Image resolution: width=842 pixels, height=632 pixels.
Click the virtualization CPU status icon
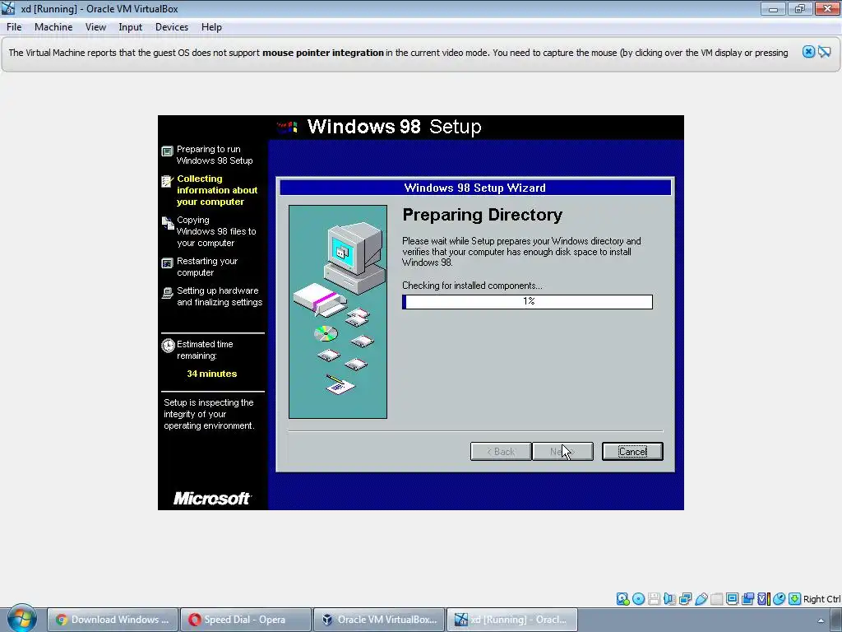(x=763, y=599)
